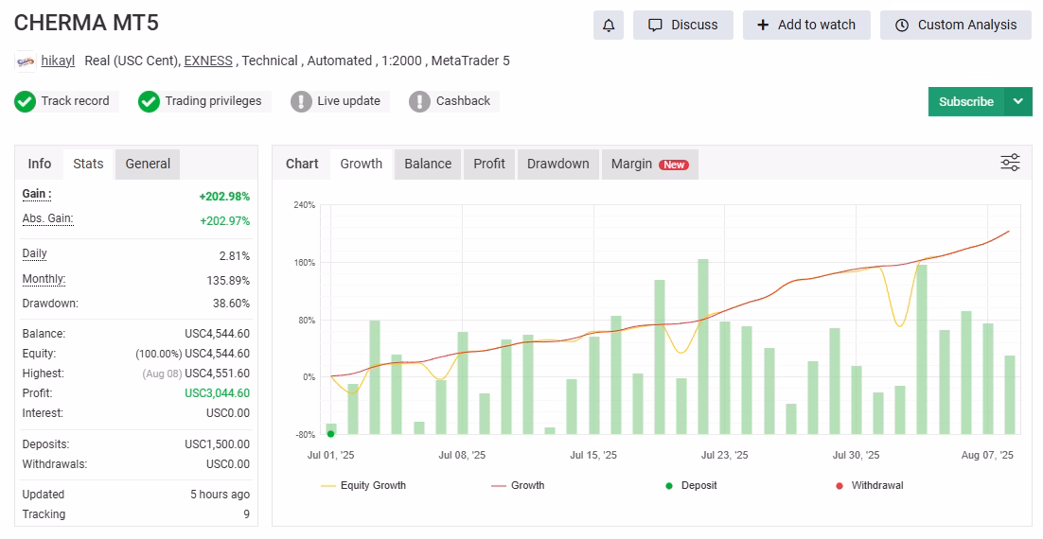Click the Discuss button

(683, 26)
